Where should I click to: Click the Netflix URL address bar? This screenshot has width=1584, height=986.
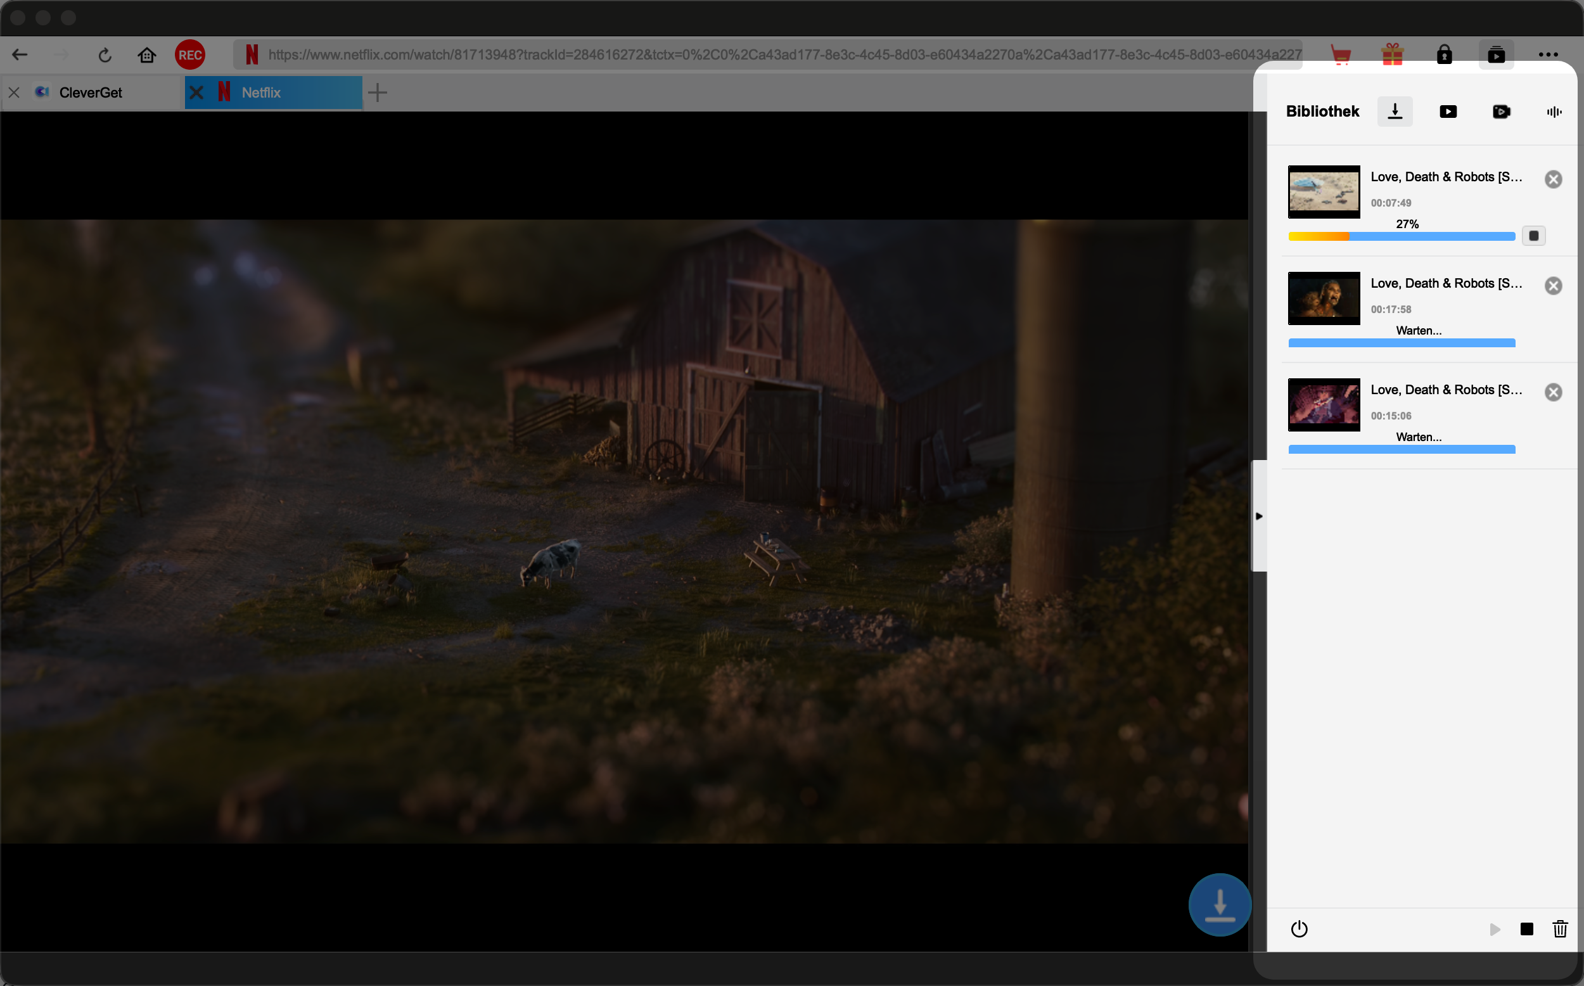click(x=768, y=54)
